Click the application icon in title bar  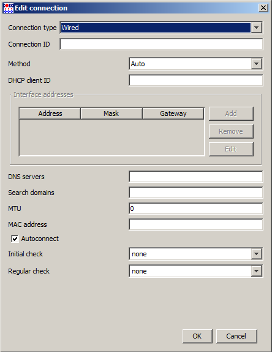click(x=9, y=8)
